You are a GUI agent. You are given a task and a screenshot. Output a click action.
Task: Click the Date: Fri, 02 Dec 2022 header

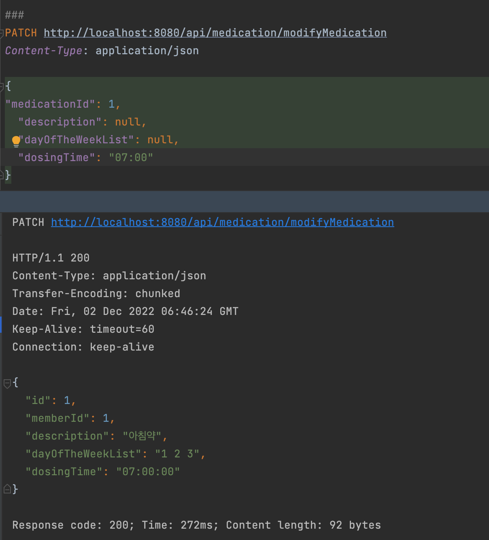click(125, 311)
